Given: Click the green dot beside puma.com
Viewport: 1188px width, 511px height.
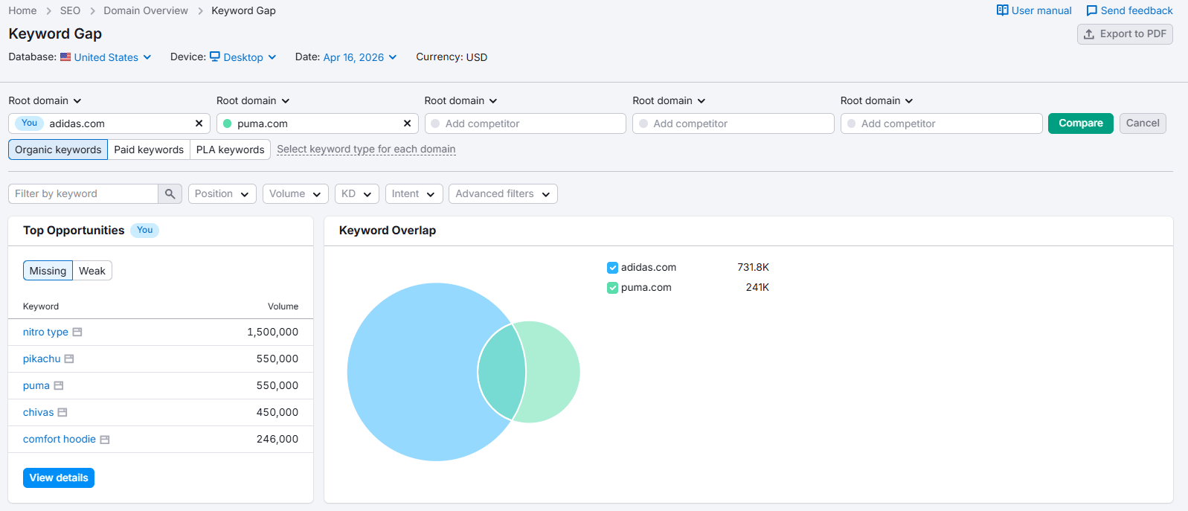Looking at the screenshot, I should 228,123.
